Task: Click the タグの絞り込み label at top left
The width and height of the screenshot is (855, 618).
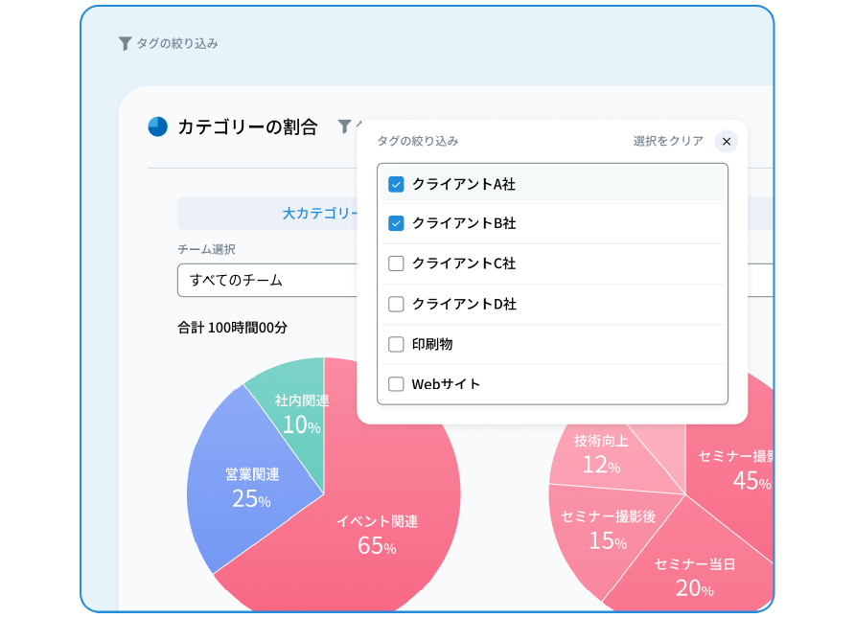Action: point(176,42)
